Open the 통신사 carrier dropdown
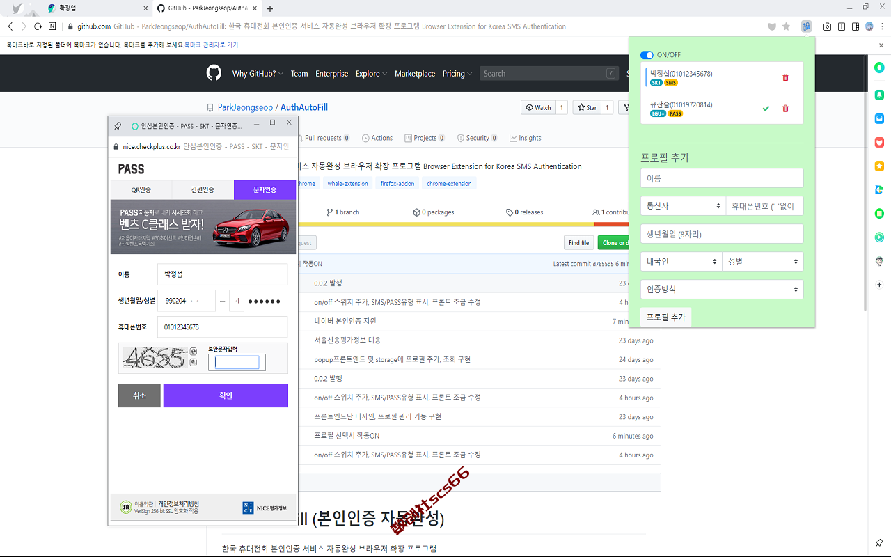Viewport: 891px width, 557px height. click(681, 206)
